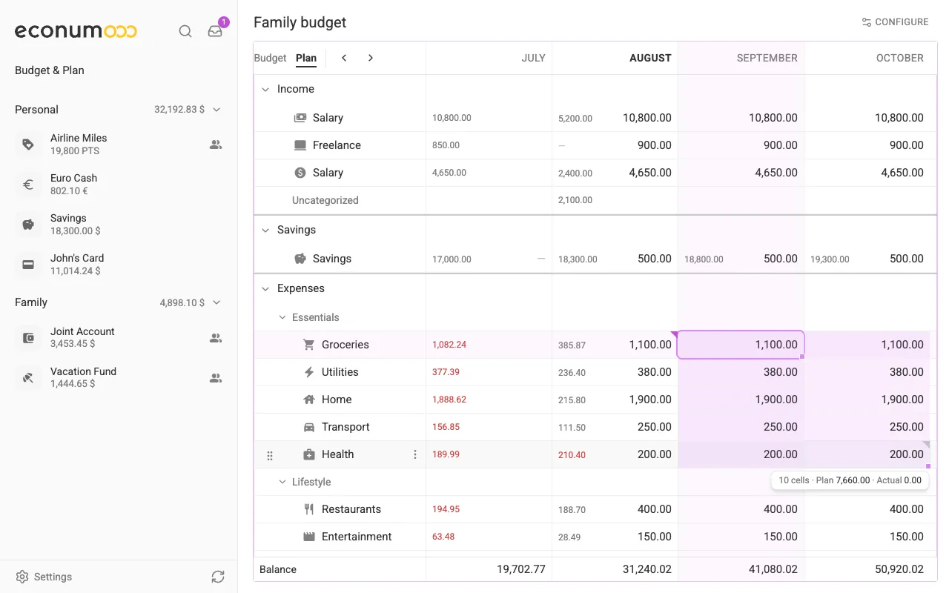Click Groceries July actual 1,082.24
This screenshot has width=949, height=593.
coord(449,345)
